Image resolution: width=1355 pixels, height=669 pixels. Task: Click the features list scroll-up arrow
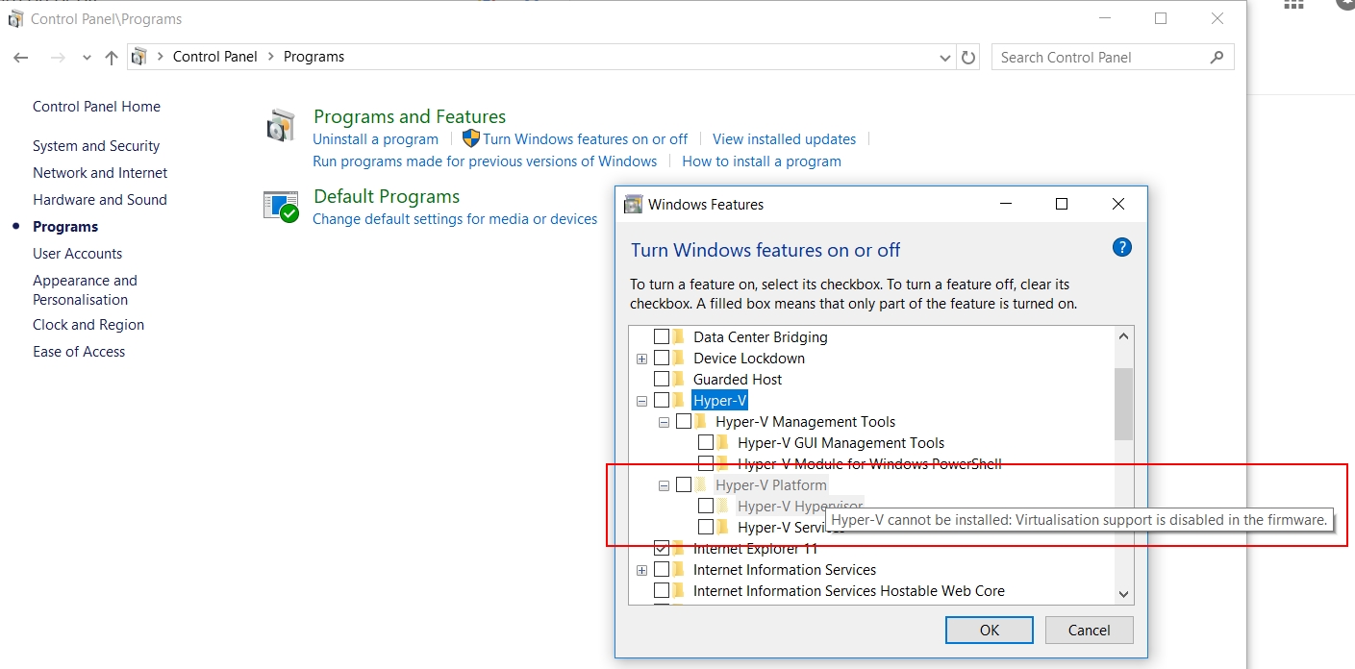pos(1123,336)
